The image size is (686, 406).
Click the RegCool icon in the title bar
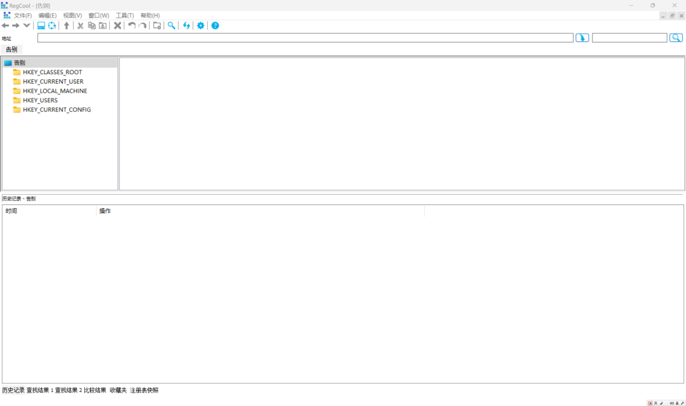(x=4, y=5)
